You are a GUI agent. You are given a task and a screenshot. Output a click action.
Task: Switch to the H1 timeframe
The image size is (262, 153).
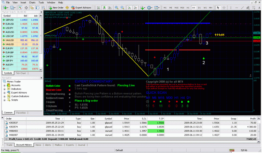(188, 8)
